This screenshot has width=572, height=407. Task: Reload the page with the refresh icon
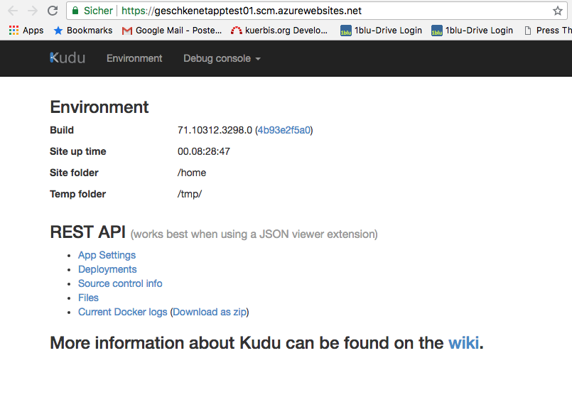pos(53,11)
